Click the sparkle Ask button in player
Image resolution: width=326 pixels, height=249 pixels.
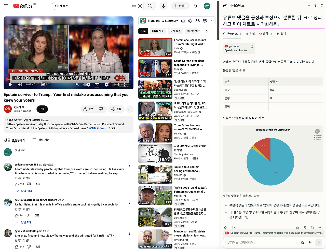pyautogui.click(x=77, y=85)
